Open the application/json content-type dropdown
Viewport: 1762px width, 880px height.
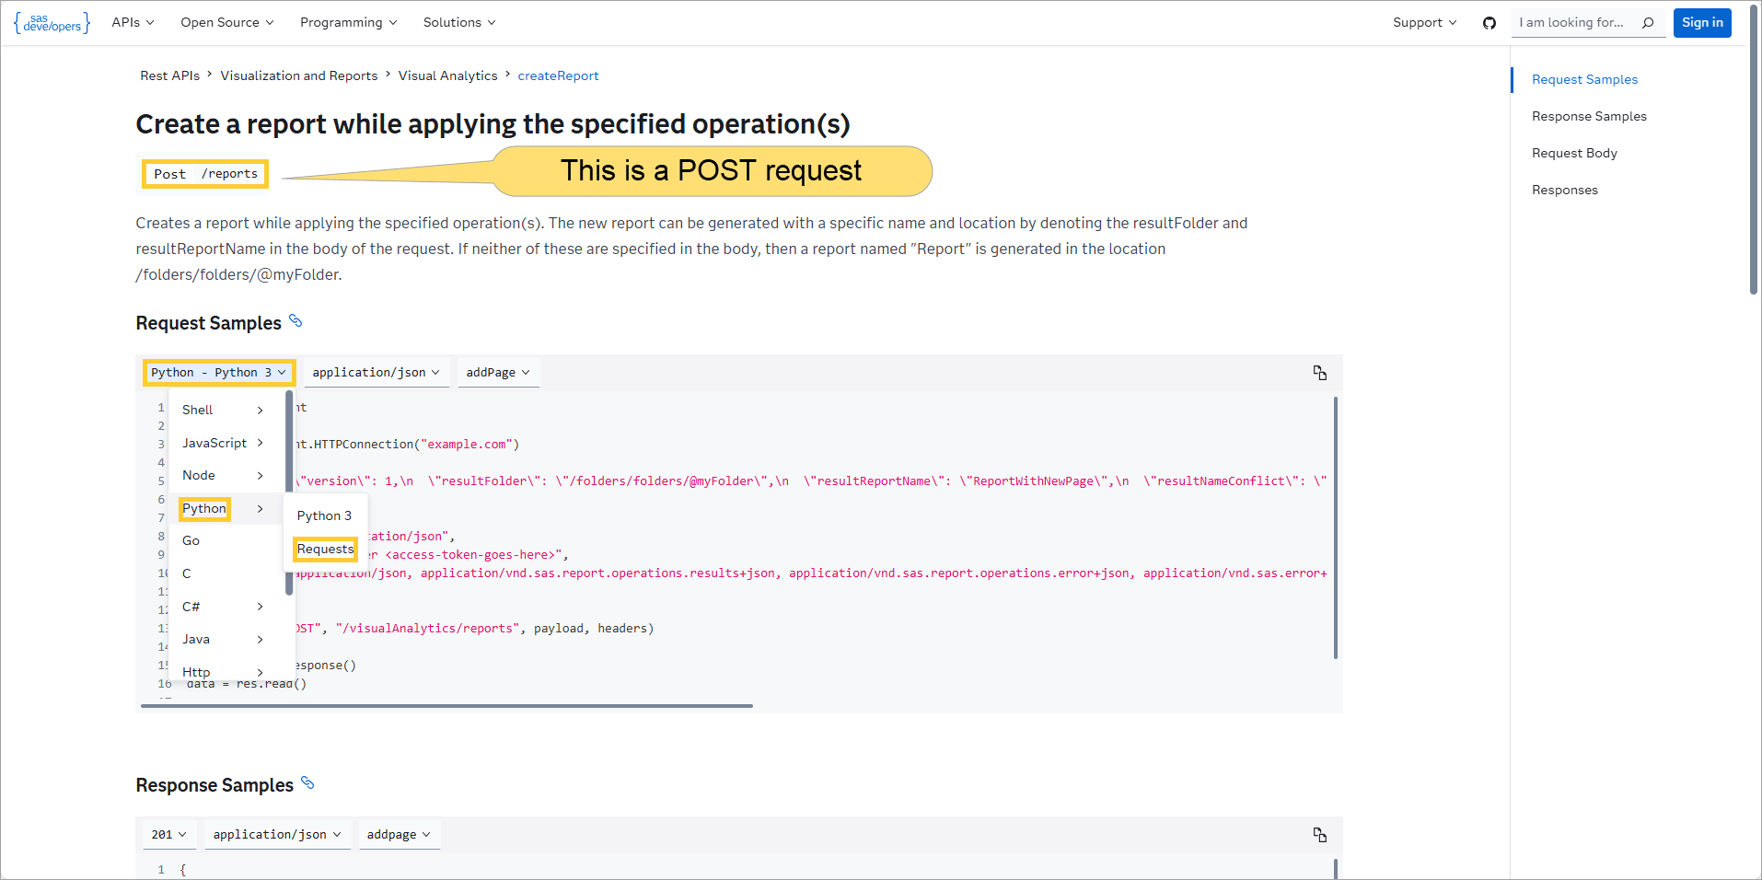tap(376, 373)
